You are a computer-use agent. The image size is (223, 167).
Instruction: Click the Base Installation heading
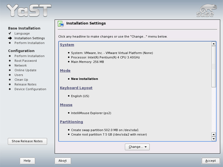point(24,28)
